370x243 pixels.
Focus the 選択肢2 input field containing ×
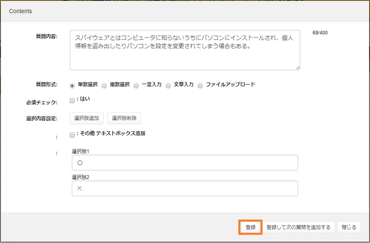click(185, 188)
